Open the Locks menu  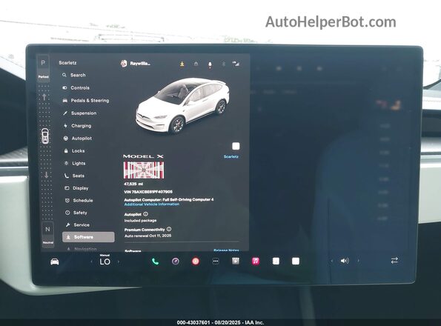[x=74, y=151]
